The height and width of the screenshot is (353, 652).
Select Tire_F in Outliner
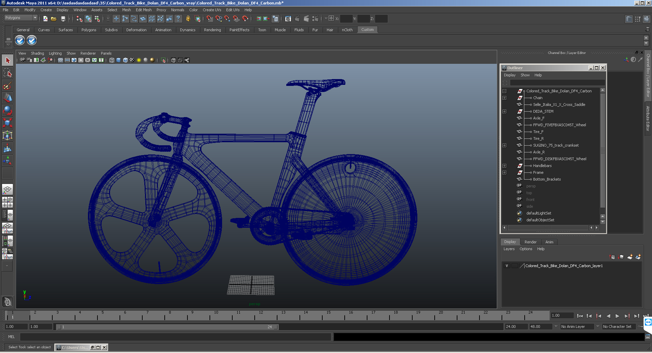point(538,132)
